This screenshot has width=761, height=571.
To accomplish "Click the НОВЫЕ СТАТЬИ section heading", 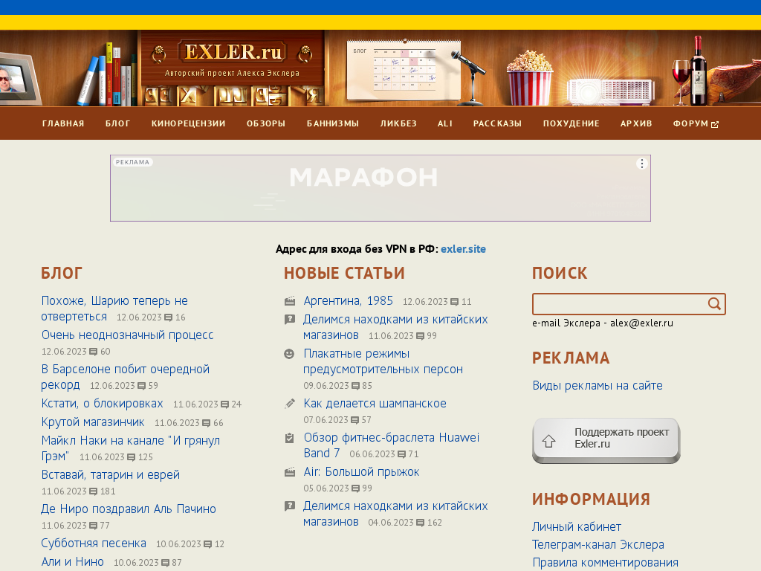I will point(344,274).
